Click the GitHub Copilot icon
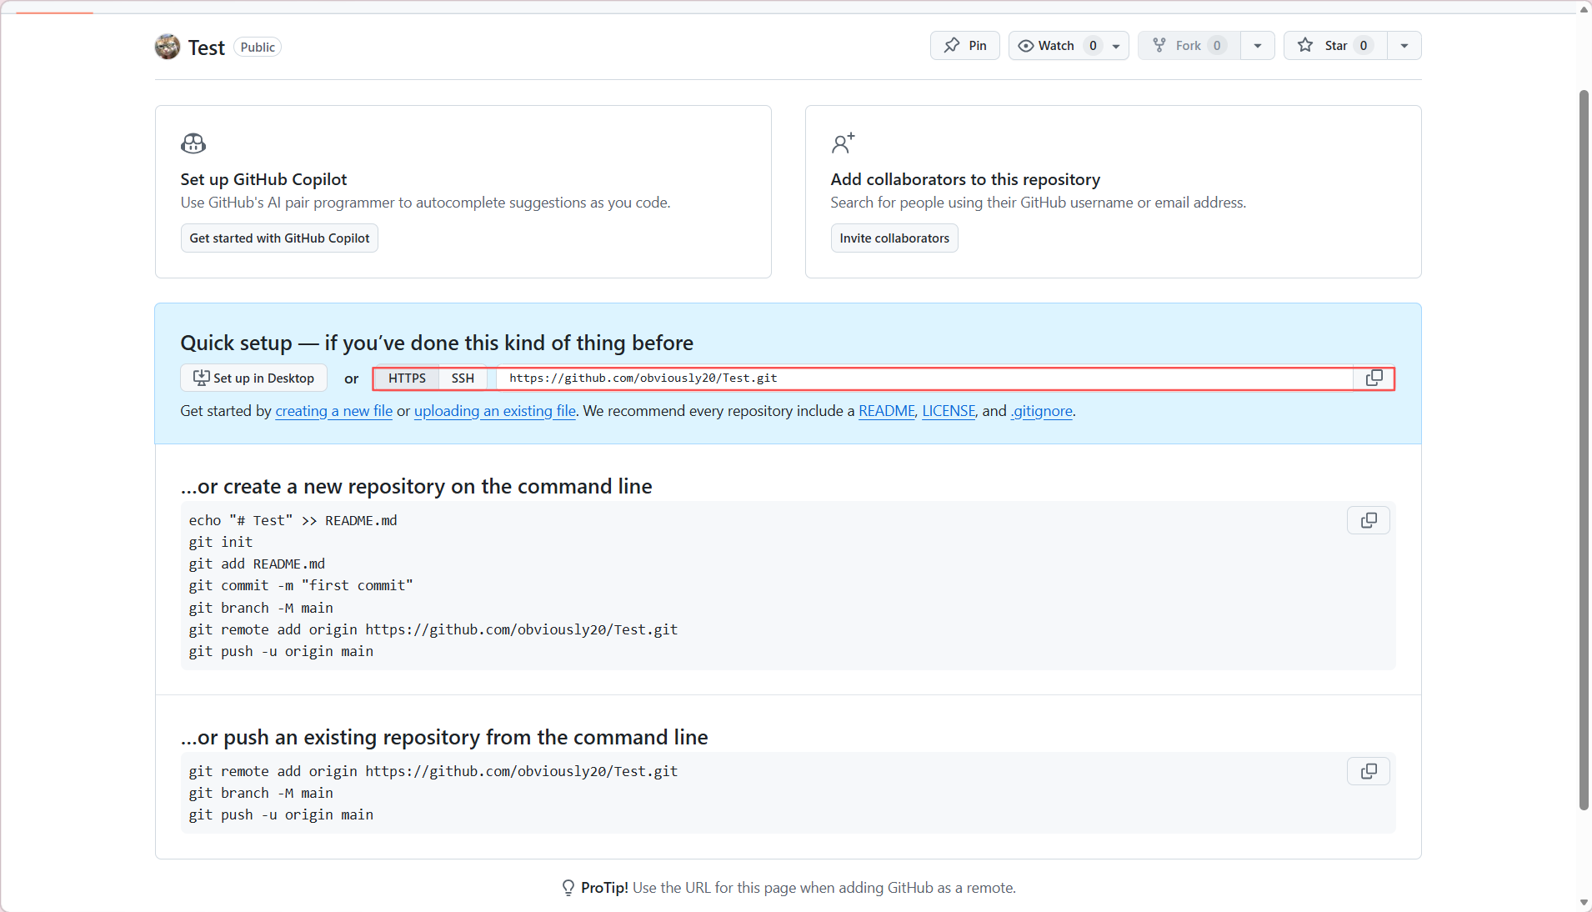Image resolution: width=1592 pixels, height=912 pixels. [193, 143]
